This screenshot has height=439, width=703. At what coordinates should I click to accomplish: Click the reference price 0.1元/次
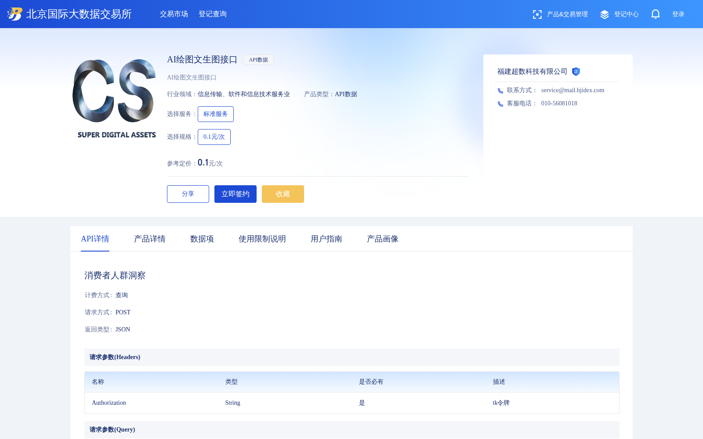click(x=210, y=163)
